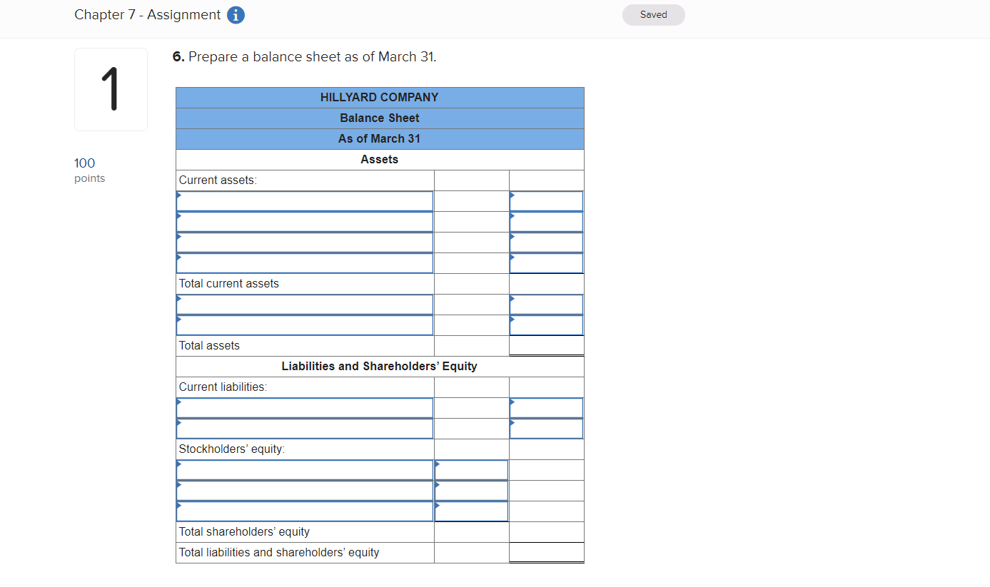Open the first Current liabilities account dropdown
This screenshot has height=587, width=990.
coord(305,407)
